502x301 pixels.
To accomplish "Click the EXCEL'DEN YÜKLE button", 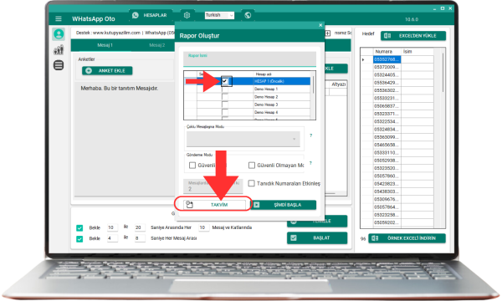I will click(413, 36).
